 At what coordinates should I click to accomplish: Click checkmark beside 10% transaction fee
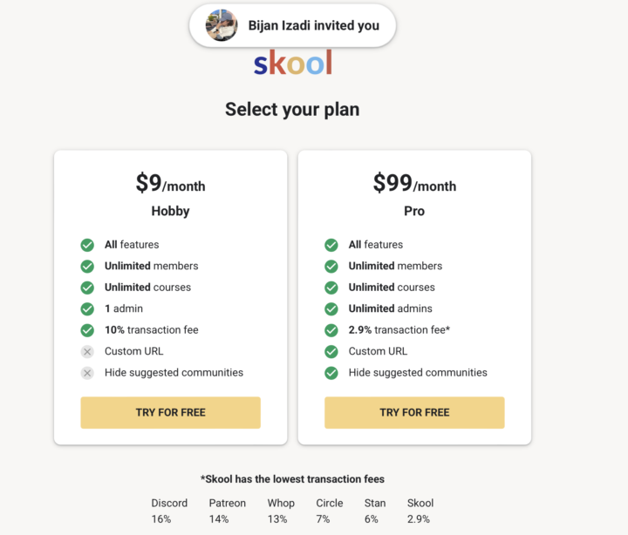point(87,330)
